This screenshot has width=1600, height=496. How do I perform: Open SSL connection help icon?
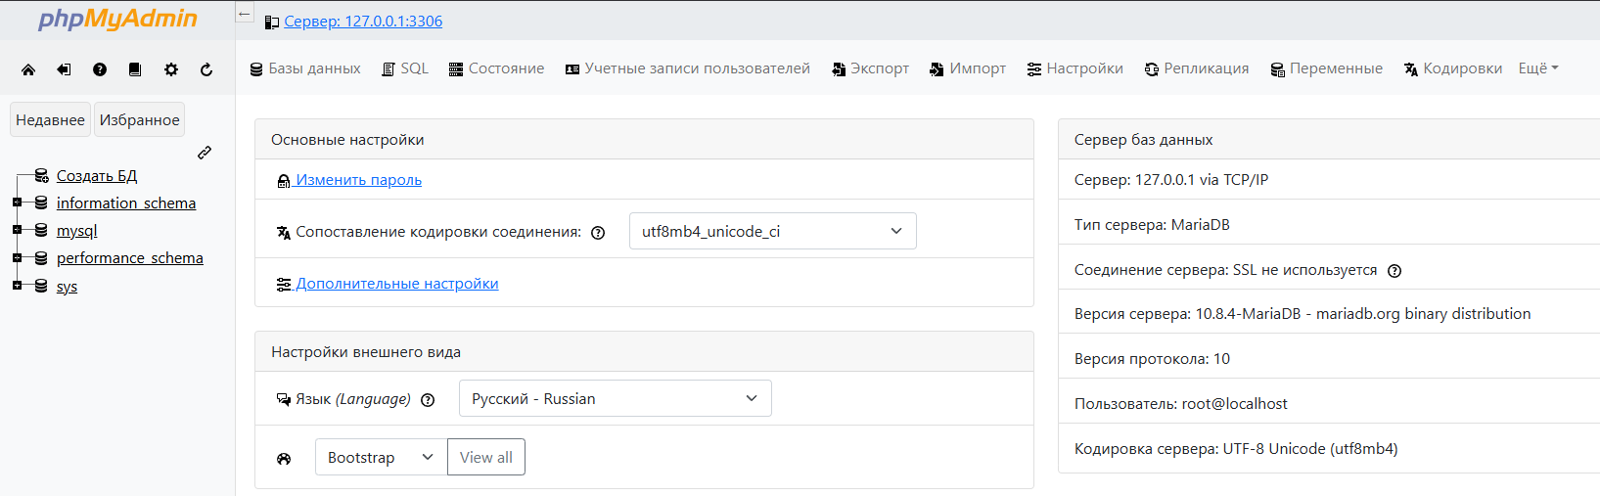1394,271
